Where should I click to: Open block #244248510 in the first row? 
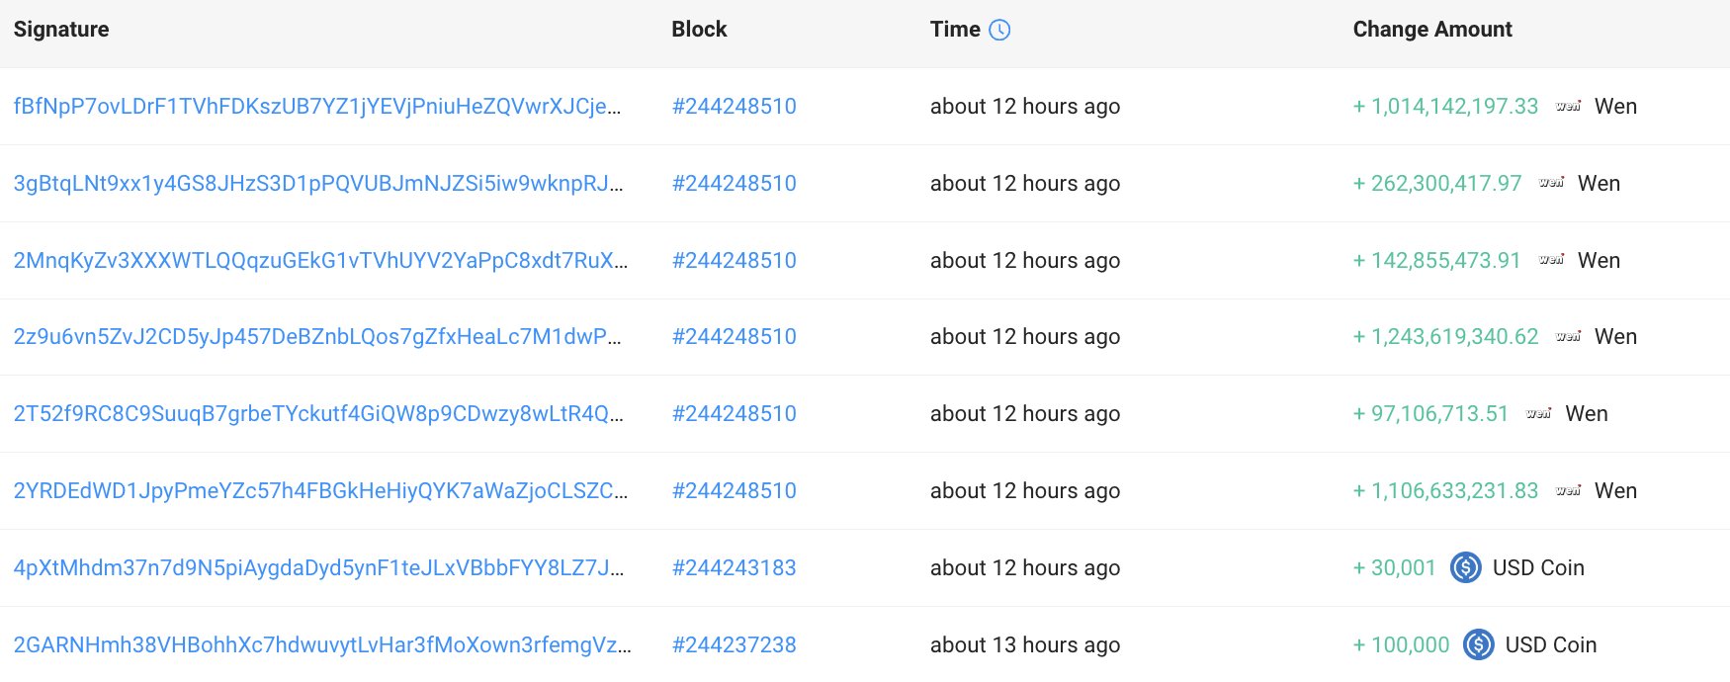pos(734,106)
